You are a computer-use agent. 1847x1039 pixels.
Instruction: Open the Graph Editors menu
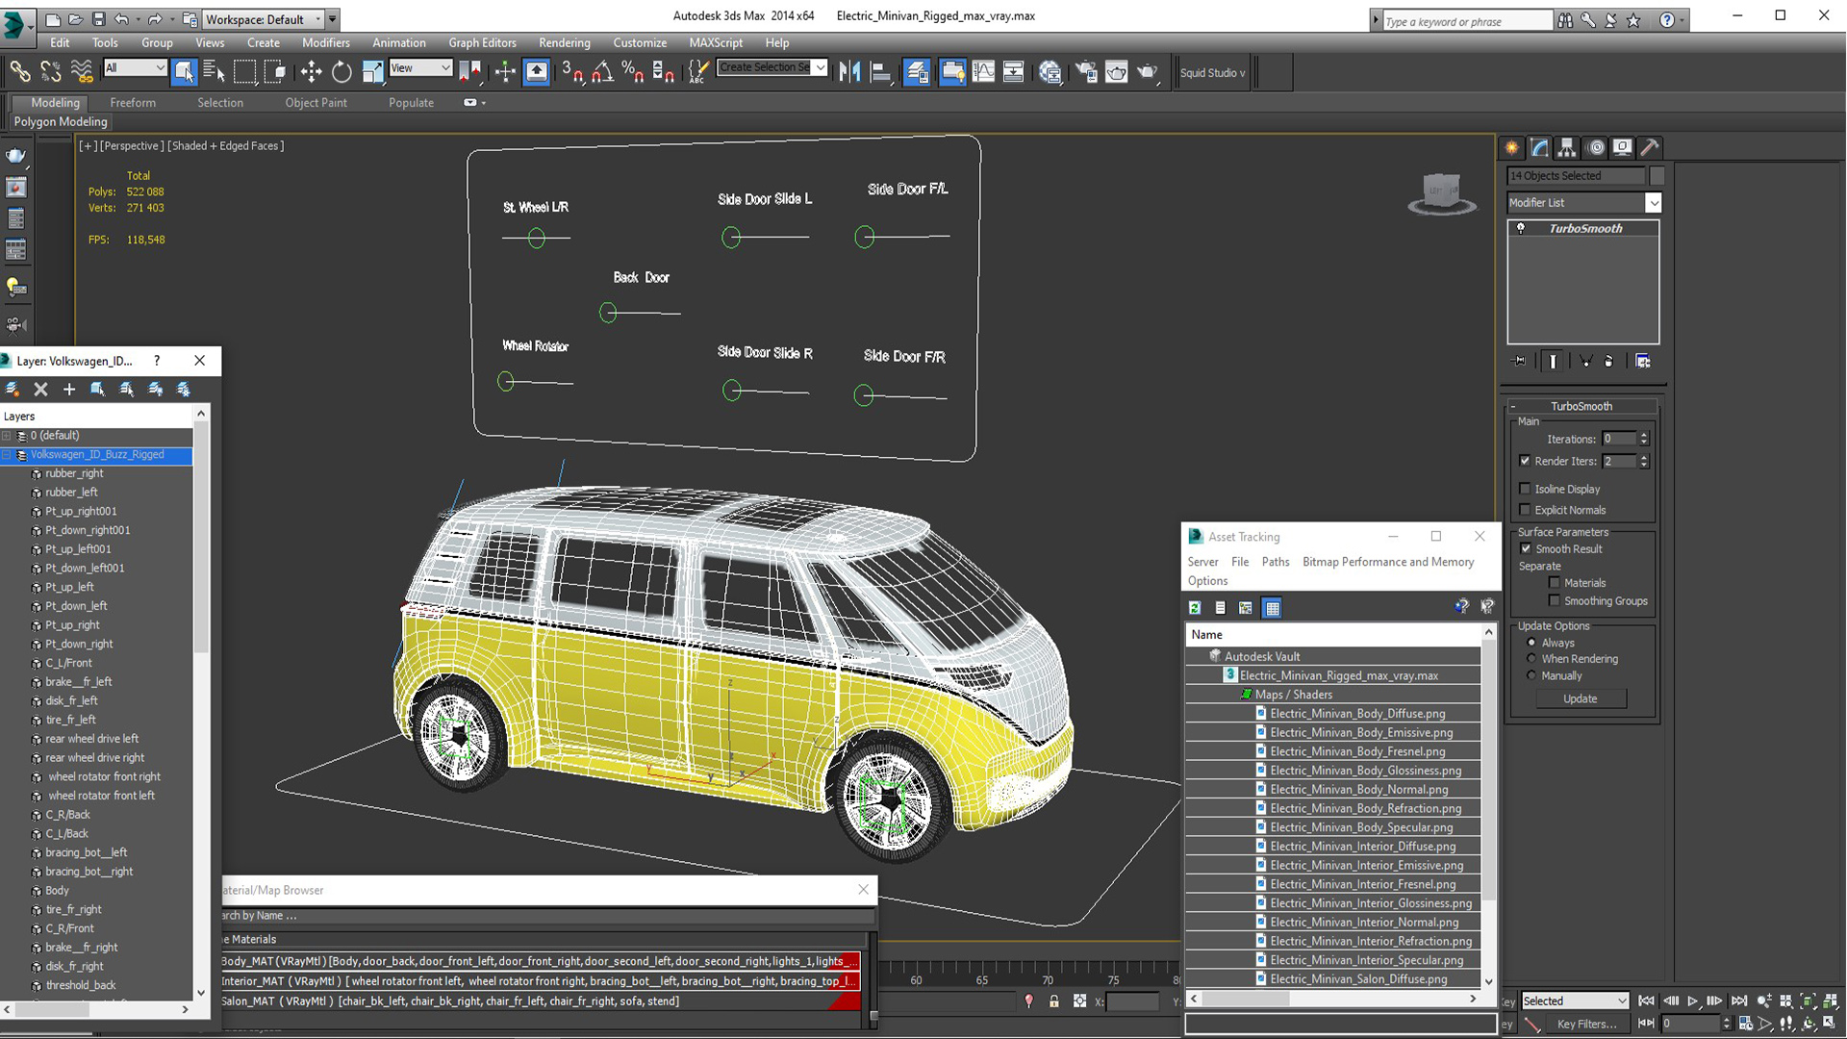click(x=482, y=42)
